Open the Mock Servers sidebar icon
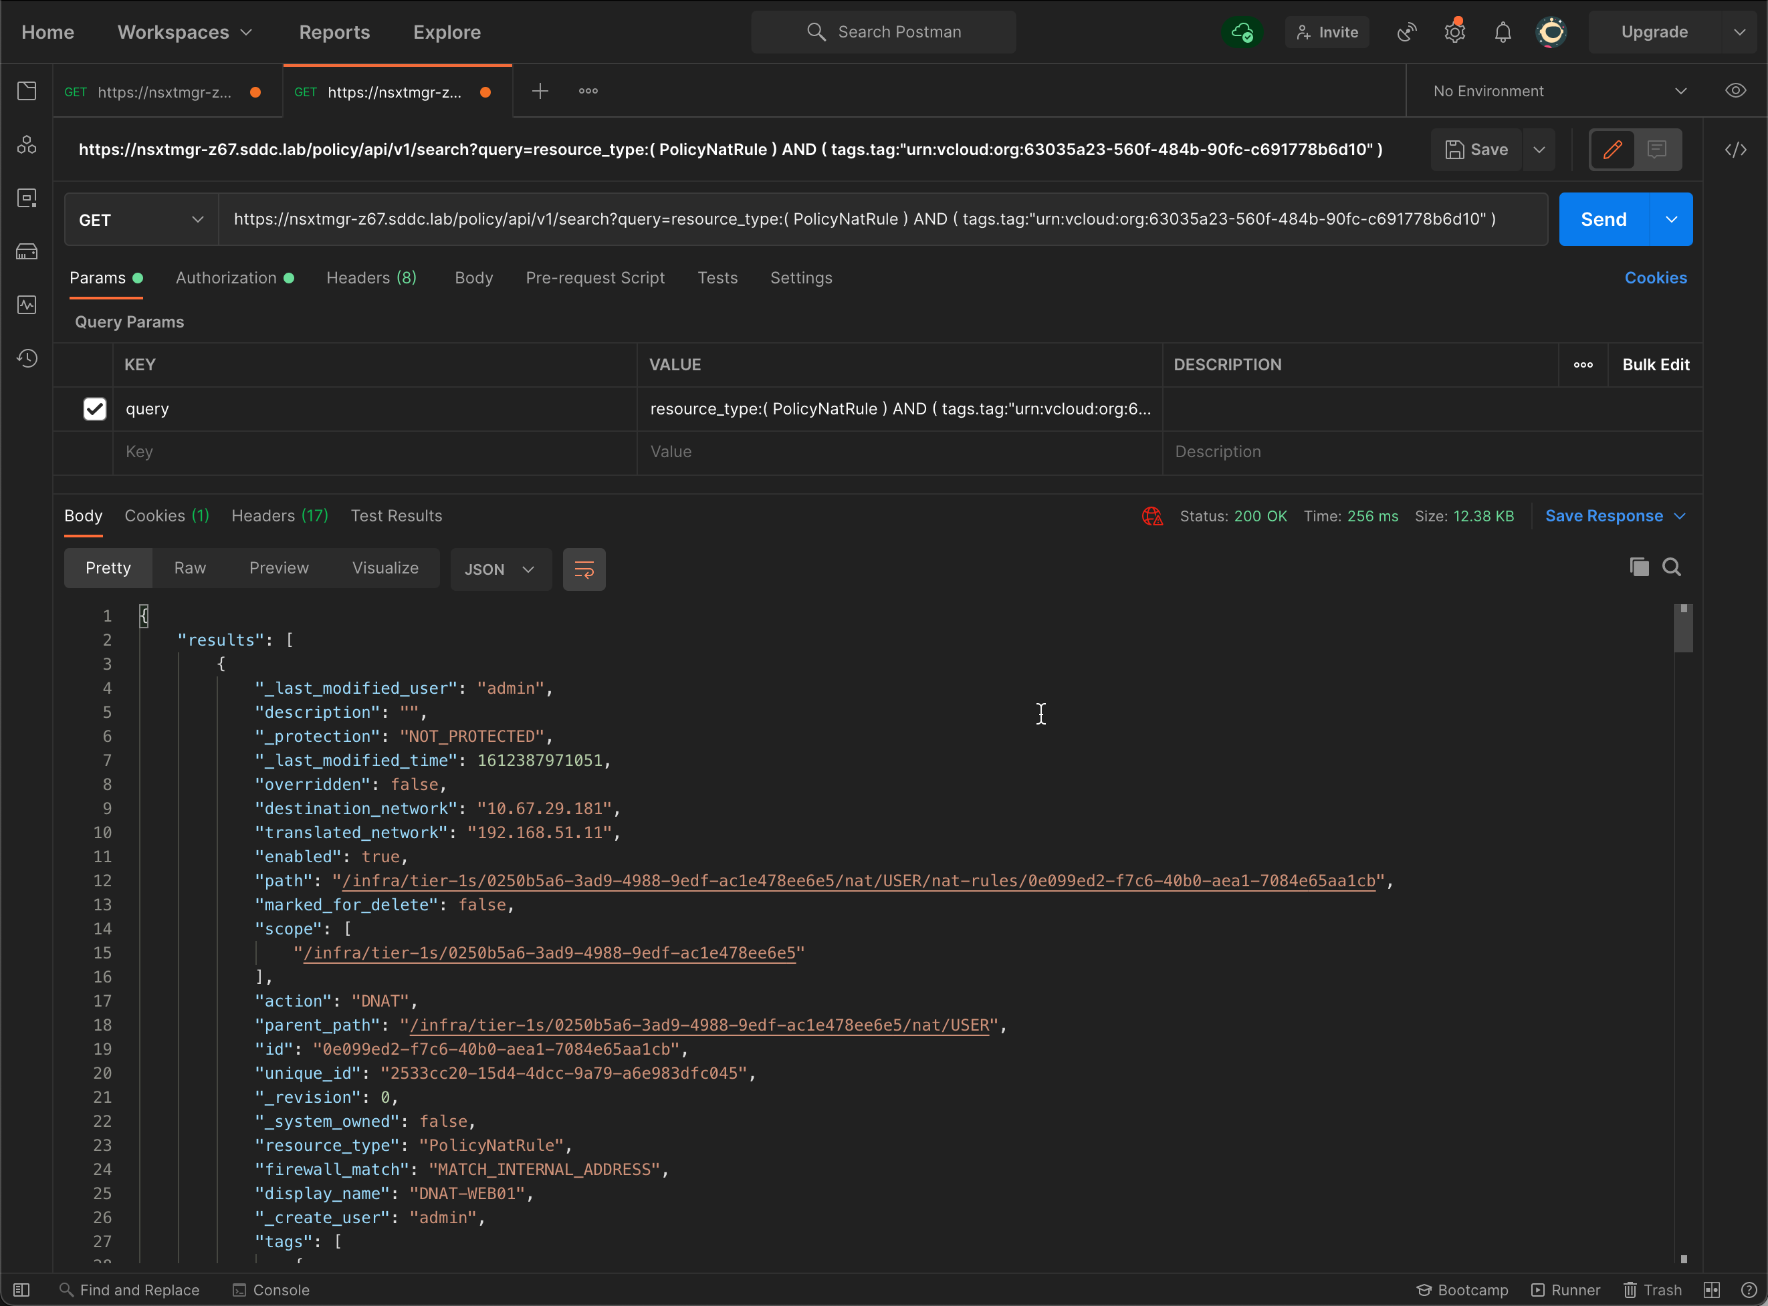Viewport: 1768px width, 1306px height. tap(27, 251)
